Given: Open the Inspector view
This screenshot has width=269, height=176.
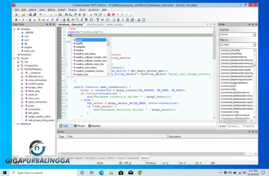Looking at the screenshot, I should (x=94, y=126).
